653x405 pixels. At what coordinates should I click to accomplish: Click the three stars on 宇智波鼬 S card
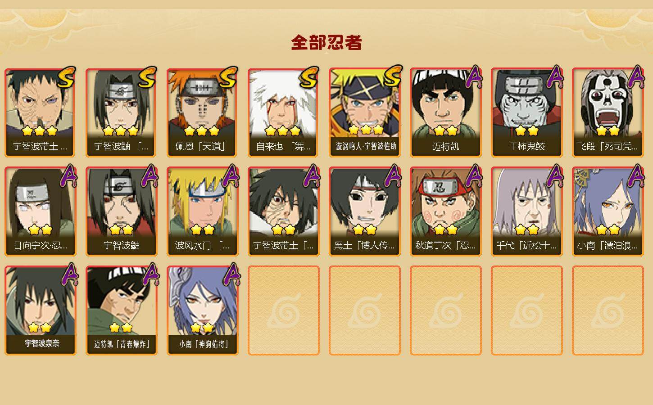point(121,131)
